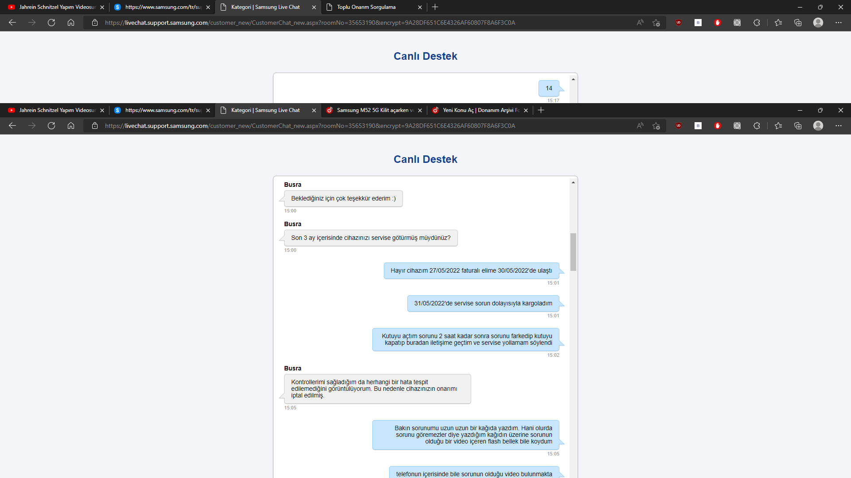Open new tab in lower browser window
The width and height of the screenshot is (851, 478).
click(x=541, y=110)
